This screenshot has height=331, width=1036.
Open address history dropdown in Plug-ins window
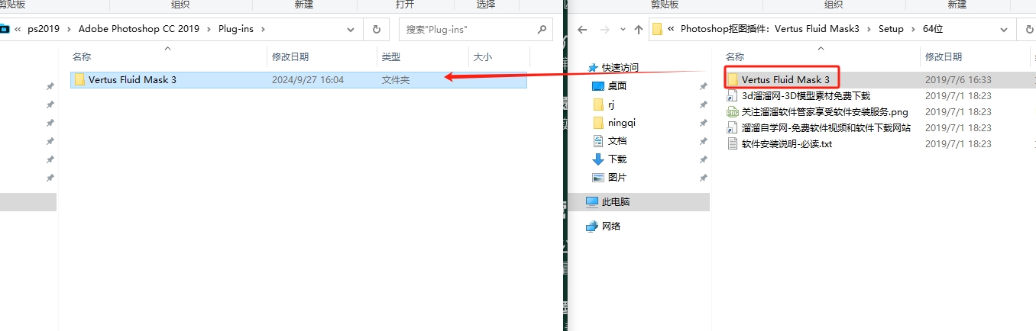(x=351, y=29)
